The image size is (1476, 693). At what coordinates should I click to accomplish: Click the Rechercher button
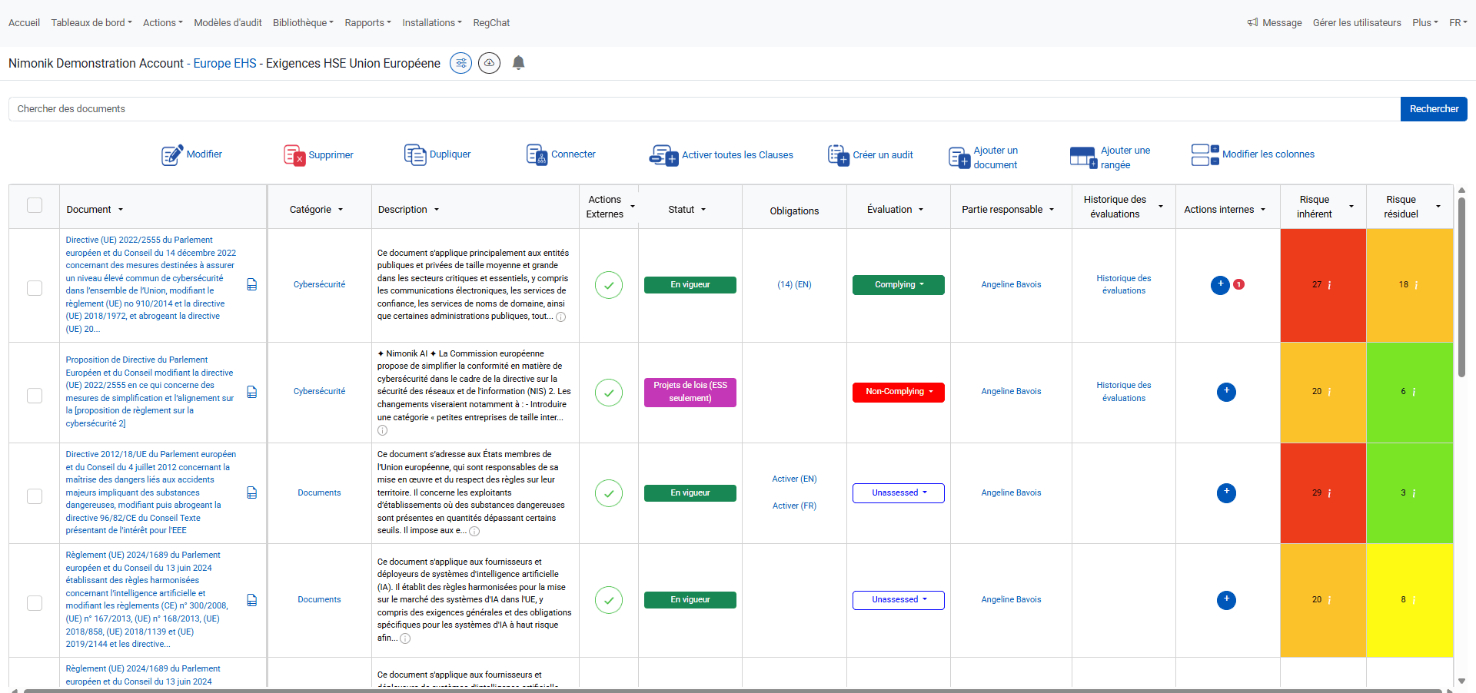point(1434,109)
